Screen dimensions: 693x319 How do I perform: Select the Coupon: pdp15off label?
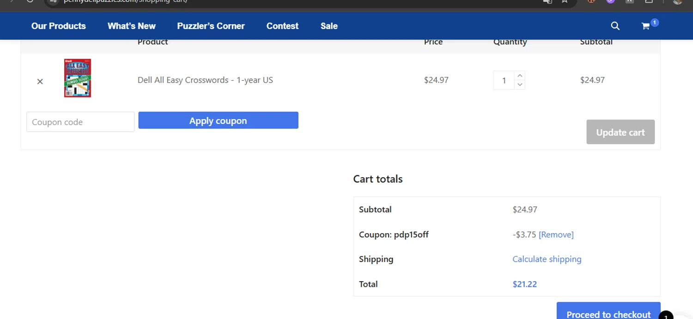[394, 235]
